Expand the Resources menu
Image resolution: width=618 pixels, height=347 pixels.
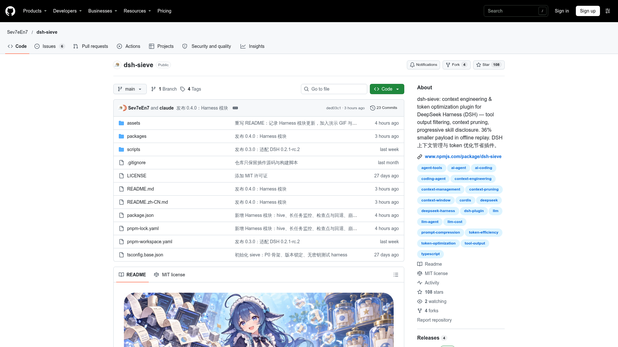pos(137,11)
